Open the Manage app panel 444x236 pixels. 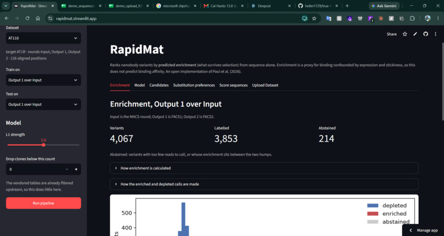pyautogui.click(x=423, y=230)
